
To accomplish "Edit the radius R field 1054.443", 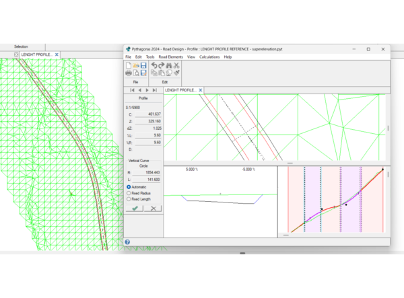I will click(147, 172).
